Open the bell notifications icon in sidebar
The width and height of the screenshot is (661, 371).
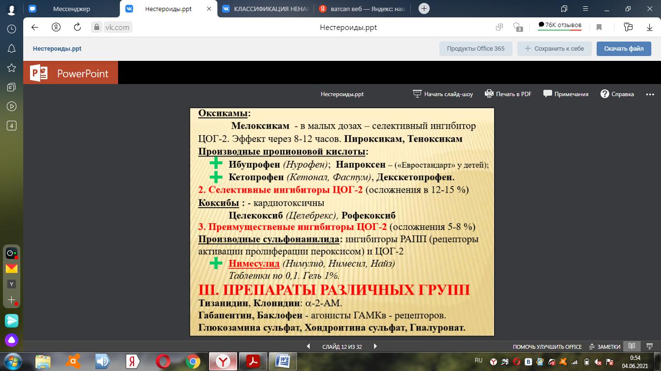point(12,48)
